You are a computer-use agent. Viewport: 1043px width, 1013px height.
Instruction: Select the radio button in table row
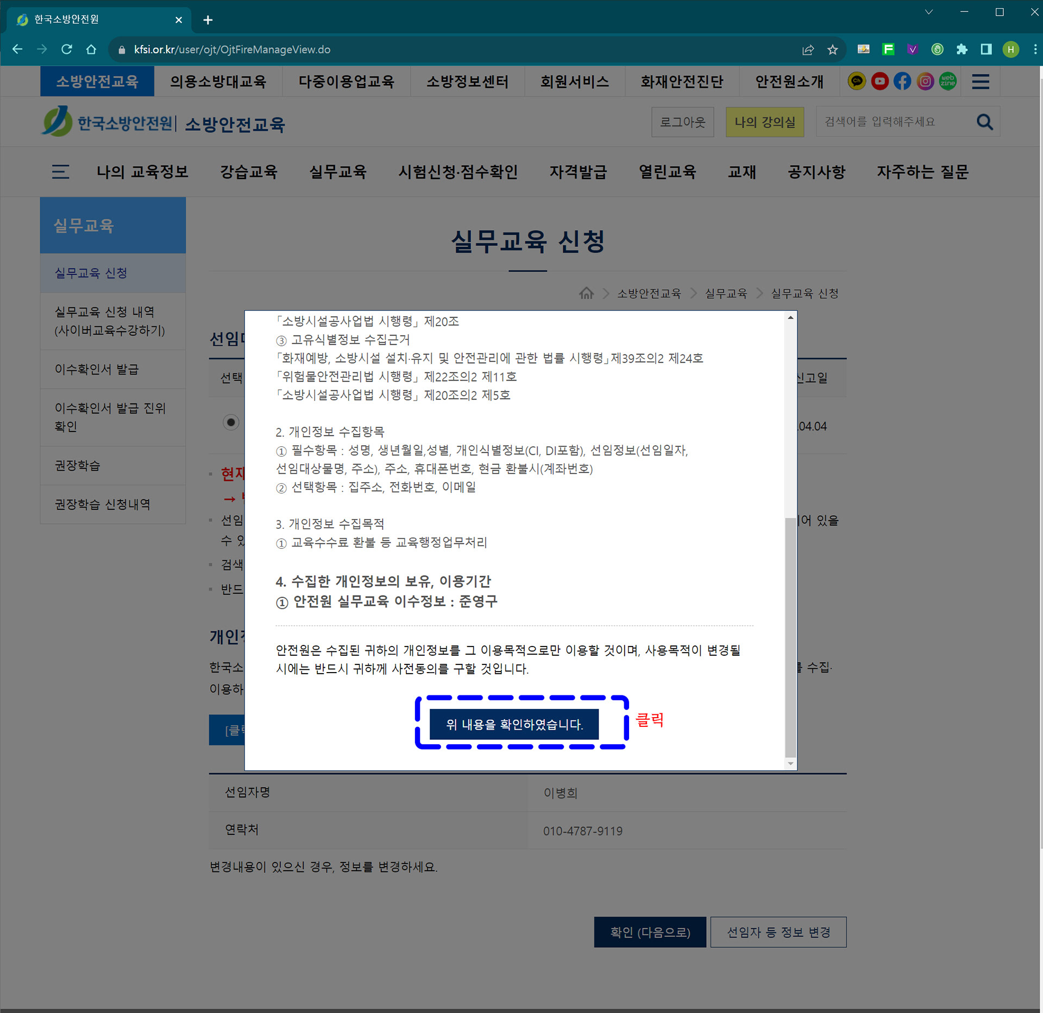coord(231,422)
